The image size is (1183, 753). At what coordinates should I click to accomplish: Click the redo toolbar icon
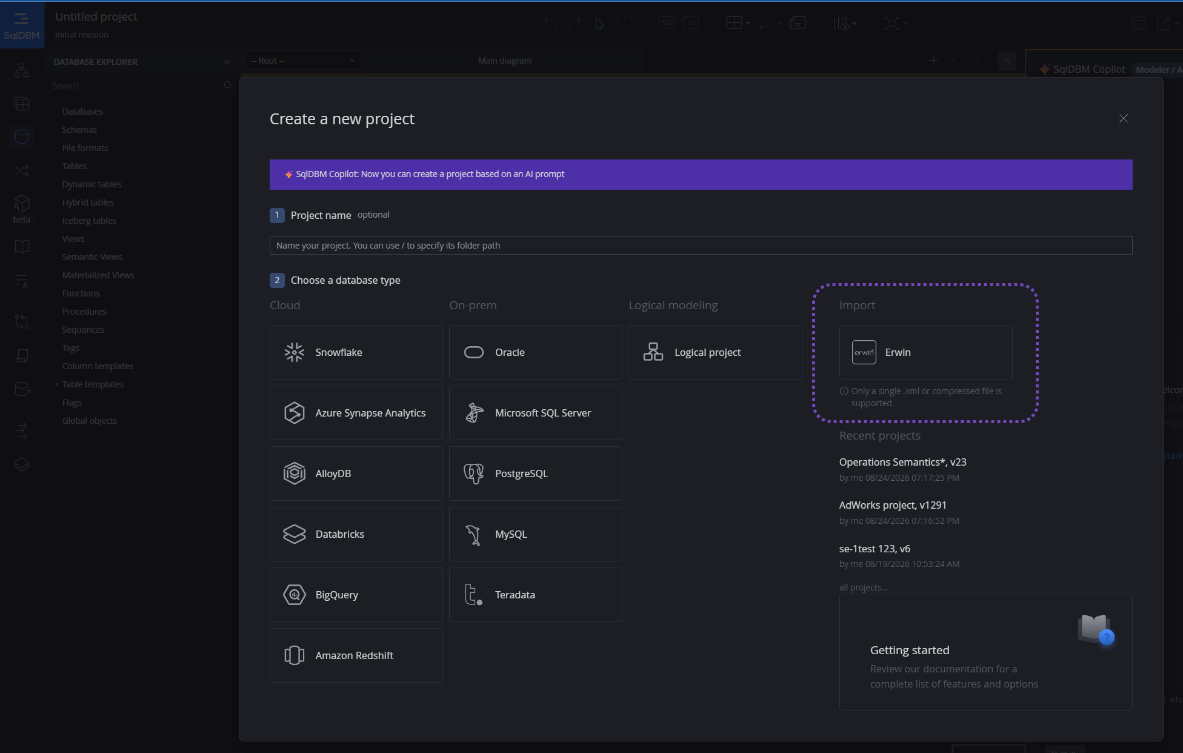click(x=575, y=23)
